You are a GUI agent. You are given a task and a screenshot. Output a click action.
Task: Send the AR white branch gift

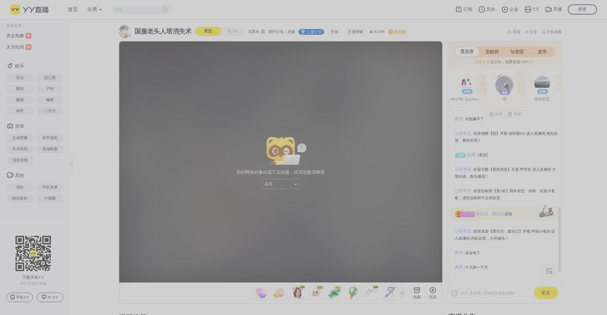(x=371, y=293)
